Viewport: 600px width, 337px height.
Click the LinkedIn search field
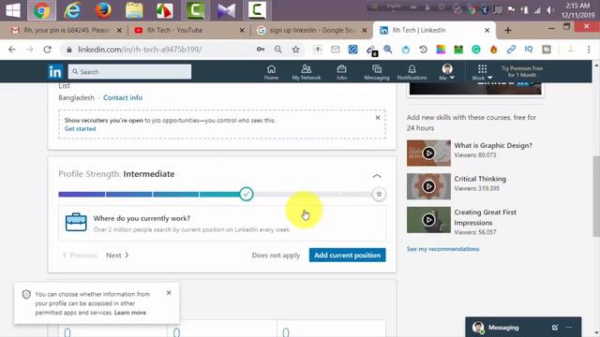129,71
